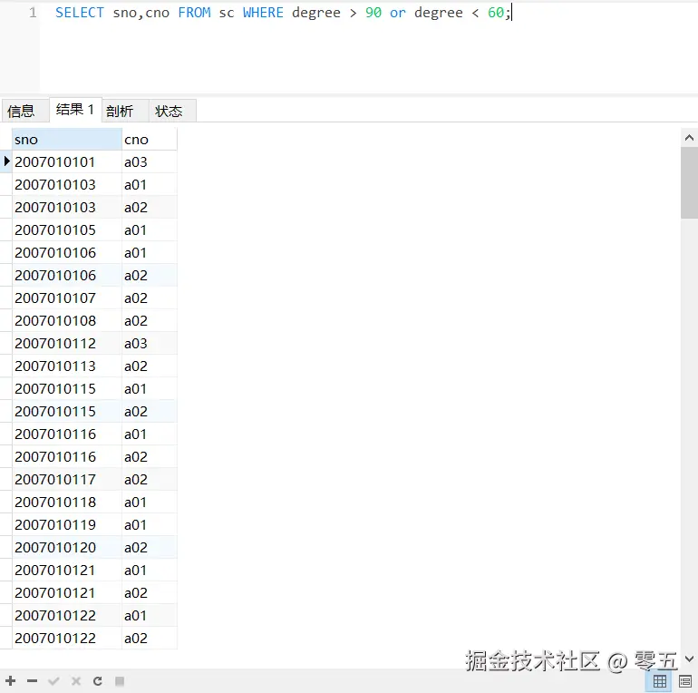This screenshot has width=698, height=693.
Task: Select sno cell 2007010120
Action: [67, 547]
